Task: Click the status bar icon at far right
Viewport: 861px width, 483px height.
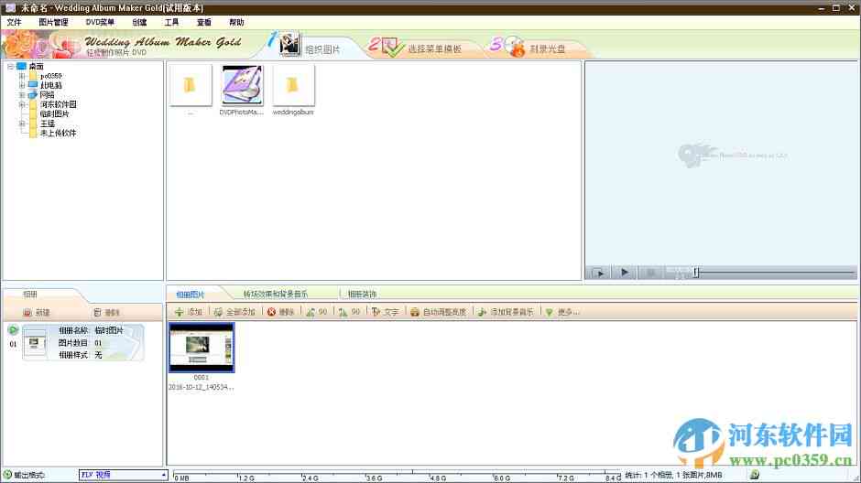Action: coord(755,475)
